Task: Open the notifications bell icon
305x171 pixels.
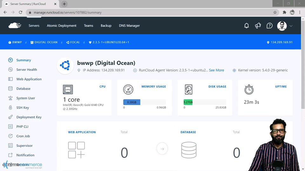Action: point(247,26)
